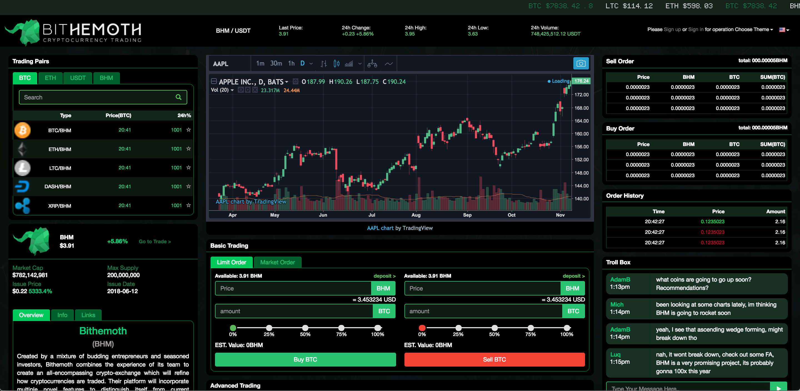This screenshot has width=800, height=391.
Task: Toggle Vol (20) indicator visibility eye
Action: point(241,90)
